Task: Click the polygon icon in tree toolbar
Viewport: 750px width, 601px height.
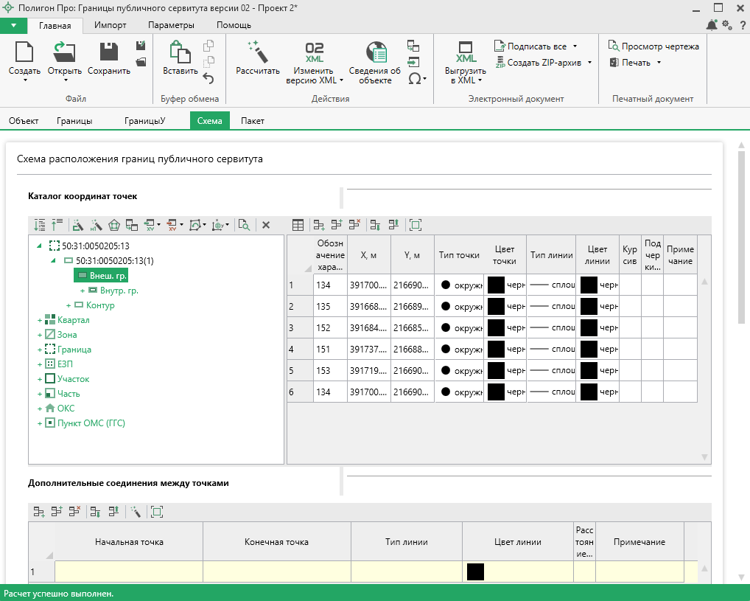Action: tap(114, 225)
